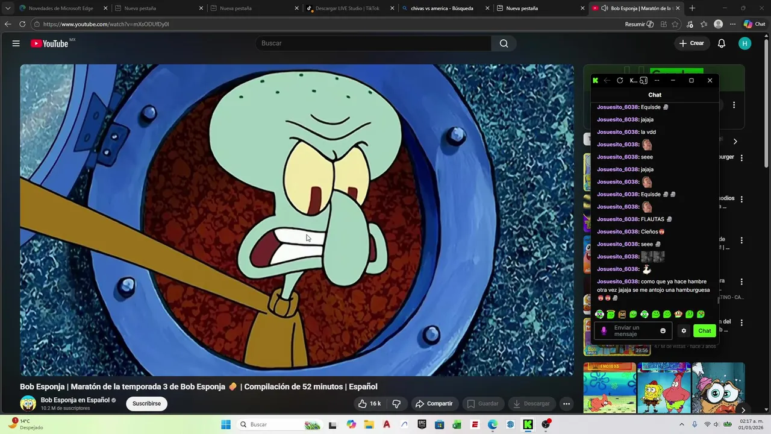Click the Suscribirse button
The width and height of the screenshot is (771, 434).
click(146, 403)
